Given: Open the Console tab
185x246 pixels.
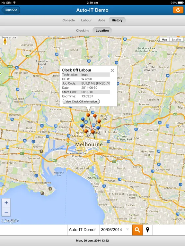Looking at the screenshot, I should point(69,20).
